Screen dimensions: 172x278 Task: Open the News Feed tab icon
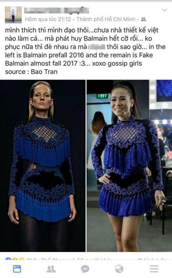17,269
